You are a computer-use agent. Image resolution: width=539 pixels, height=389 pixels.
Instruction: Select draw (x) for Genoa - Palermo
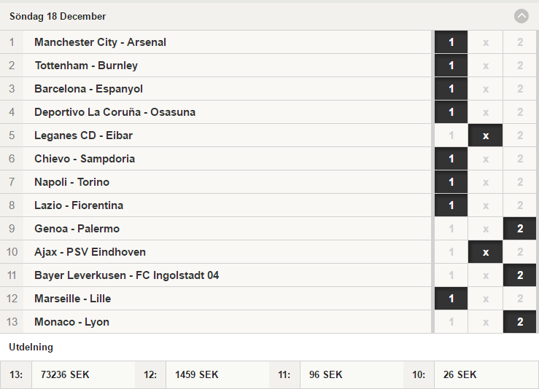click(485, 229)
